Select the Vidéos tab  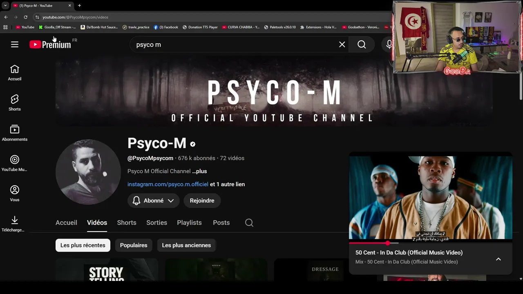coord(97,223)
